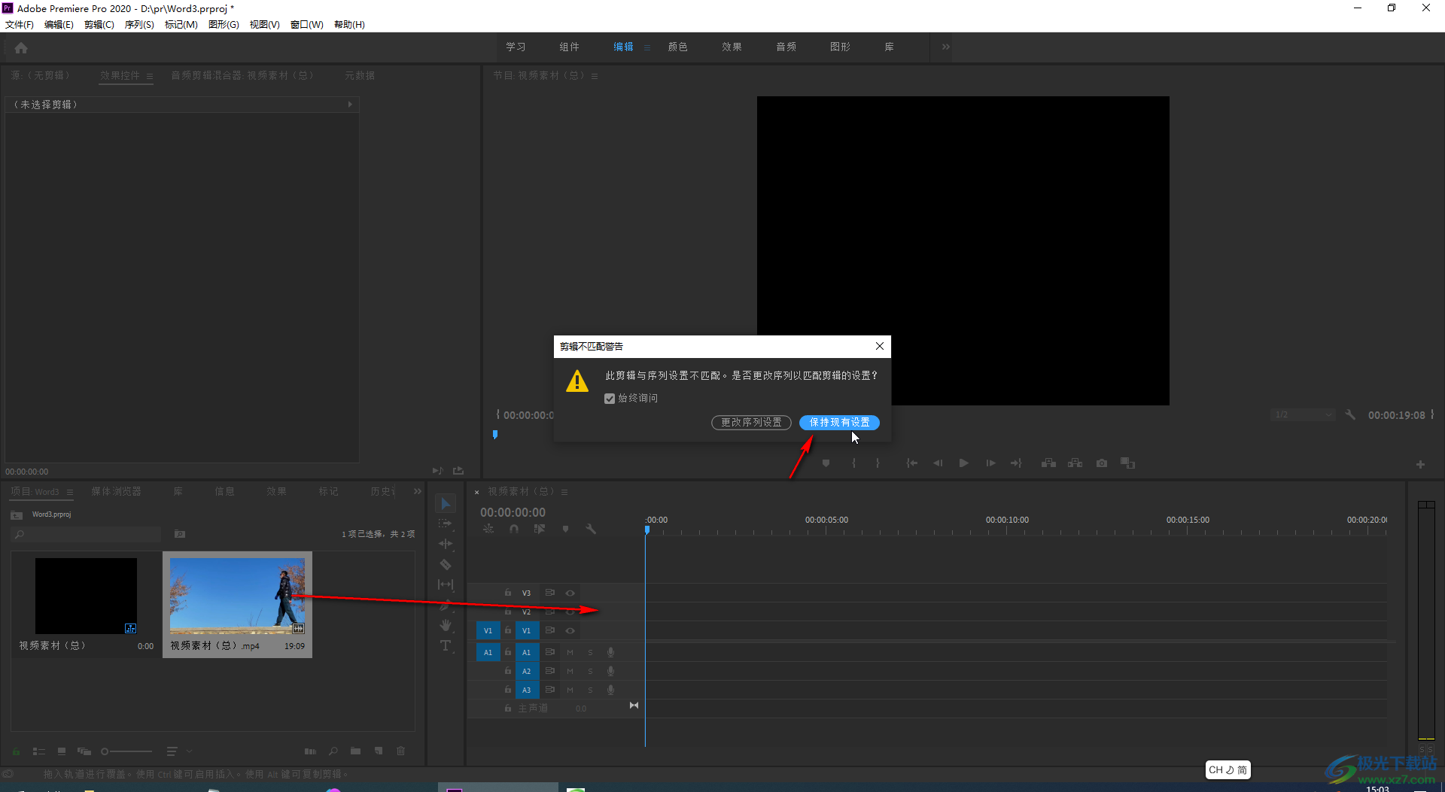Image resolution: width=1445 pixels, height=792 pixels.
Task: Toggle V3 track output eye
Action: coord(570,593)
